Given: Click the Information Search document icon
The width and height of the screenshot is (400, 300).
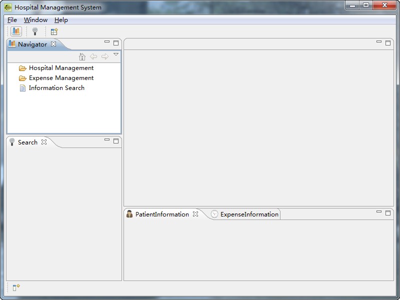Looking at the screenshot, I should (x=22, y=88).
